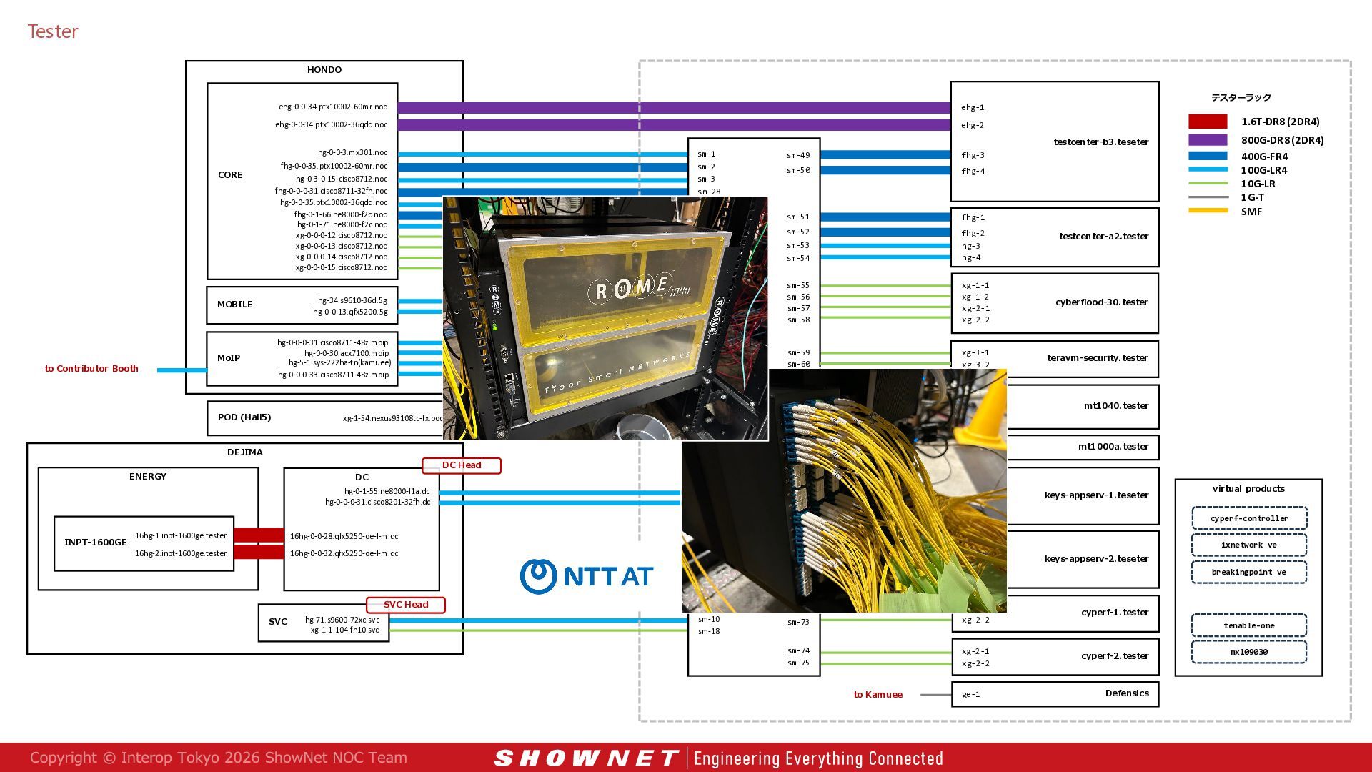Select the SVC Head label
Screen dimensions: 1372x772
point(406,605)
